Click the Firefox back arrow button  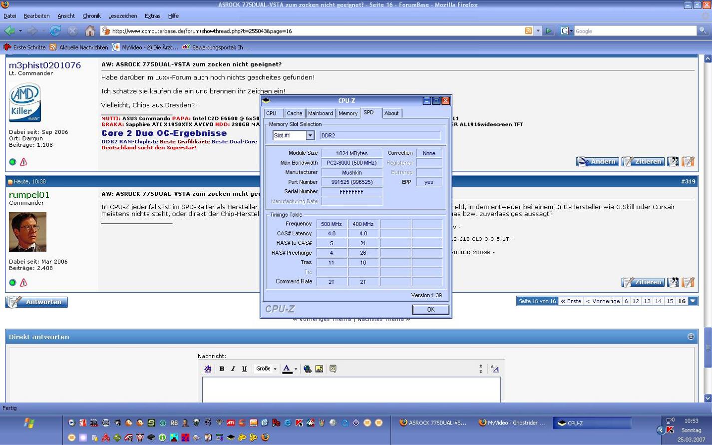9,31
